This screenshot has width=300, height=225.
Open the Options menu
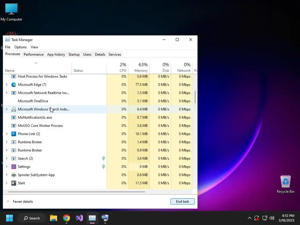[21, 47]
